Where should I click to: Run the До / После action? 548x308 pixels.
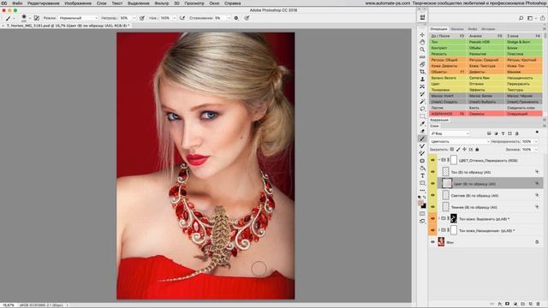click(x=448, y=36)
